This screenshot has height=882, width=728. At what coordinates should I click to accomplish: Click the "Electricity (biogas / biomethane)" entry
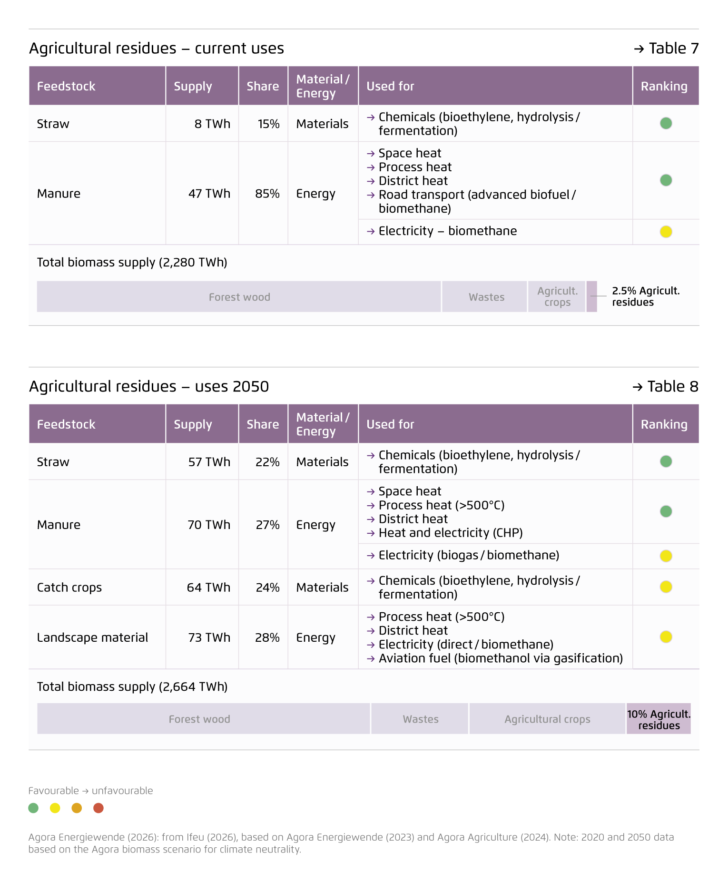point(463,555)
